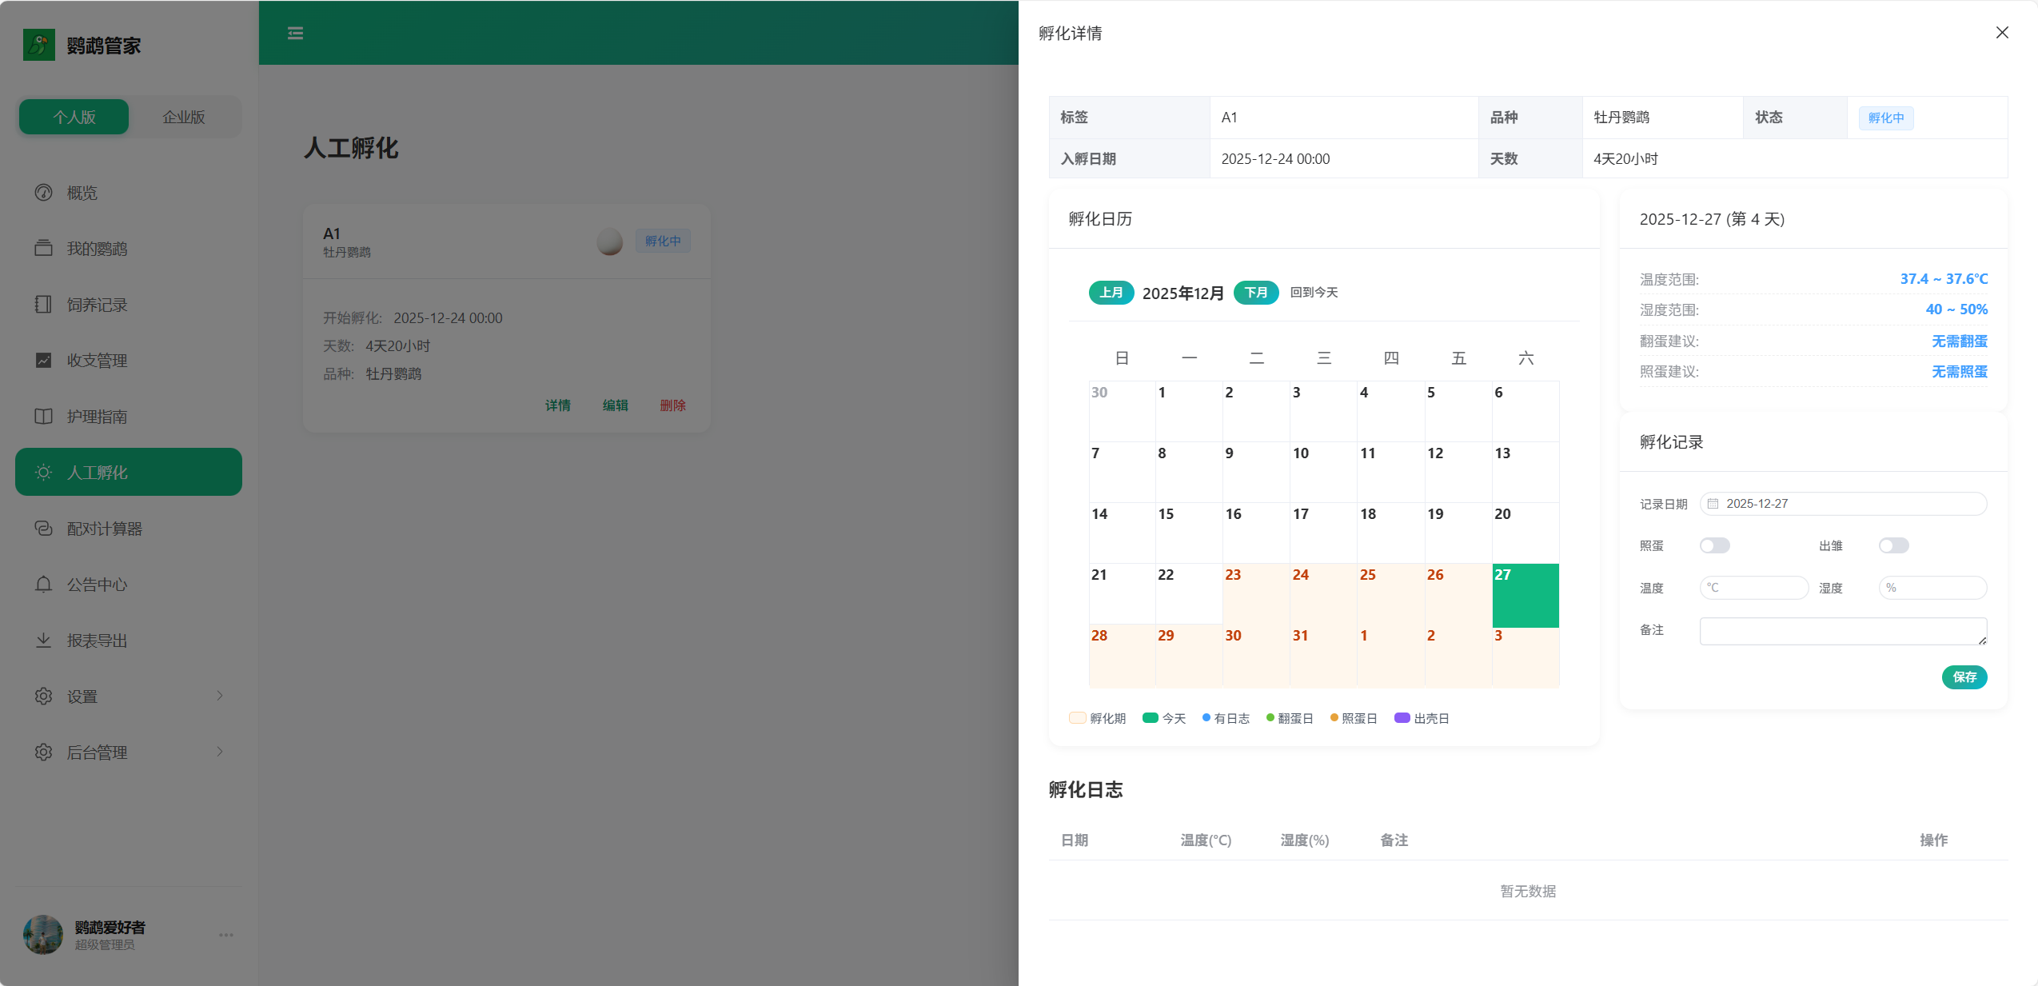Viewport: 2038px width, 986px height.
Task: Open the 概览 sidebar section
Action: (x=81, y=192)
